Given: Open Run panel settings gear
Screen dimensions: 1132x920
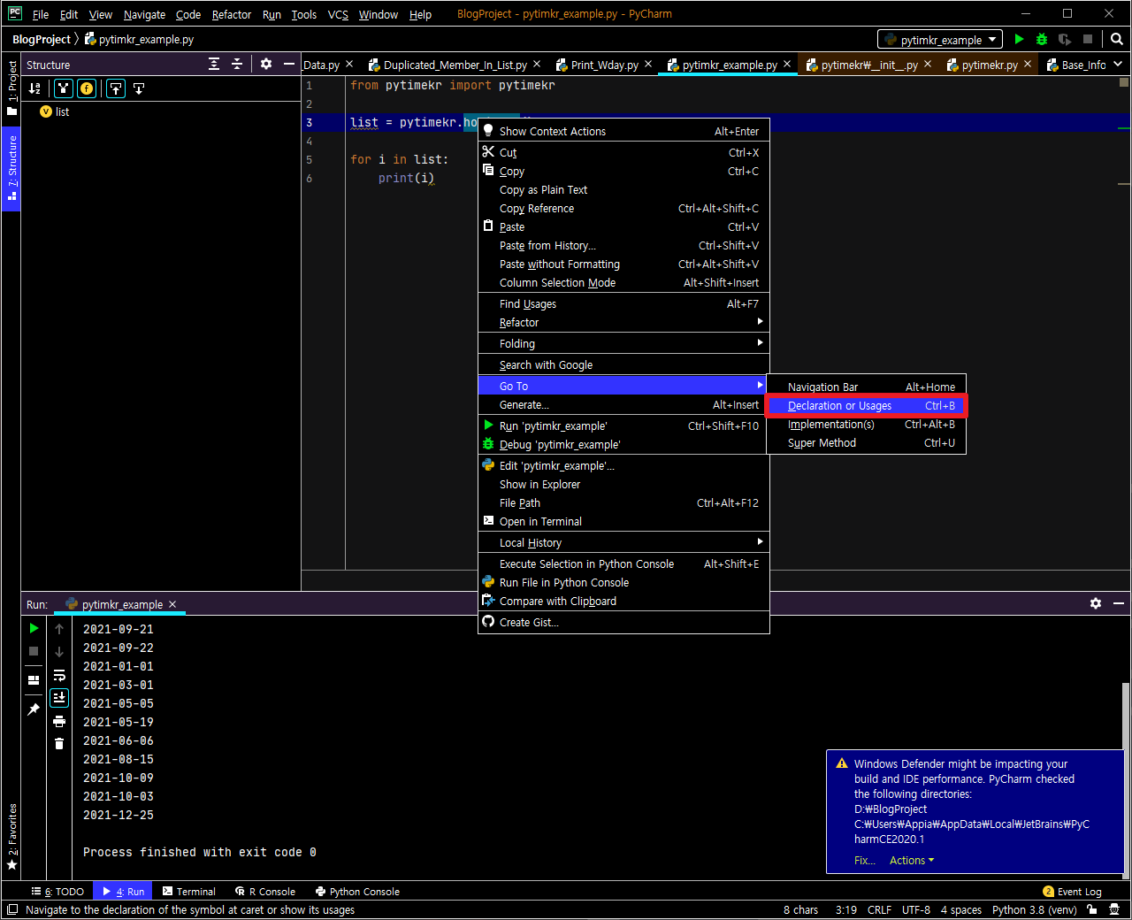Looking at the screenshot, I should pos(1096,603).
